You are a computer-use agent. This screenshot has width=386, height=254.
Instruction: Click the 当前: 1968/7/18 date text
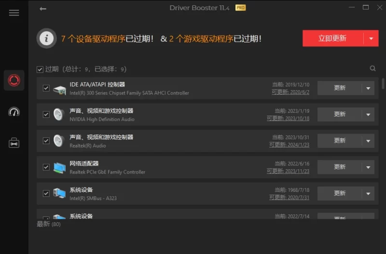click(292, 190)
